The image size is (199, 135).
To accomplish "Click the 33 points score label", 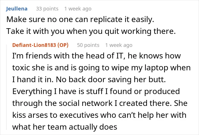I will coord(47,9).
